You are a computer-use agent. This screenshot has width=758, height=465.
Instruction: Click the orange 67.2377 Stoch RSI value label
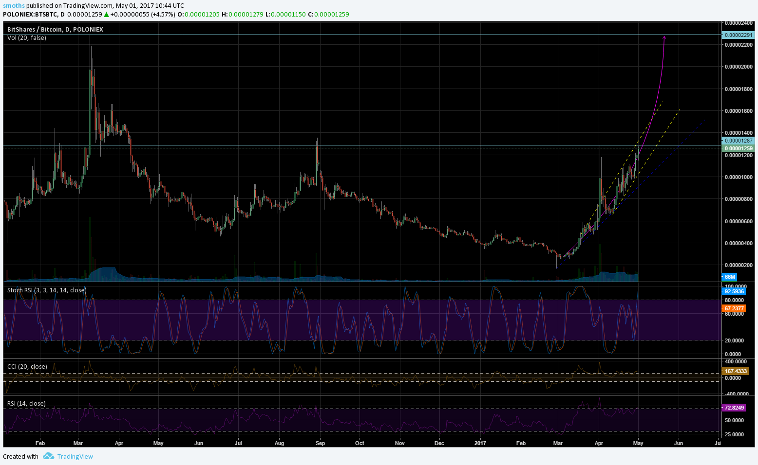(x=734, y=308)
